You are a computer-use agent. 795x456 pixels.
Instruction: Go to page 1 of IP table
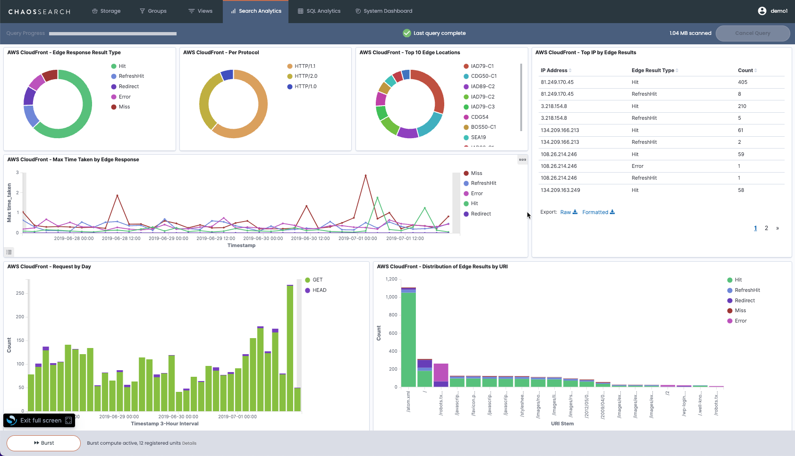(x=755, y=228)
